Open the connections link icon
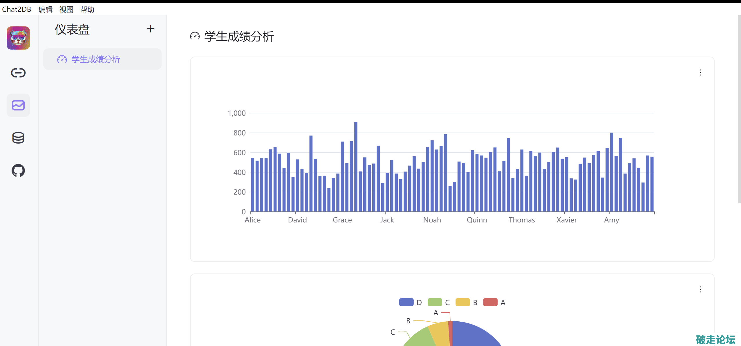 (x=18, y=73)
